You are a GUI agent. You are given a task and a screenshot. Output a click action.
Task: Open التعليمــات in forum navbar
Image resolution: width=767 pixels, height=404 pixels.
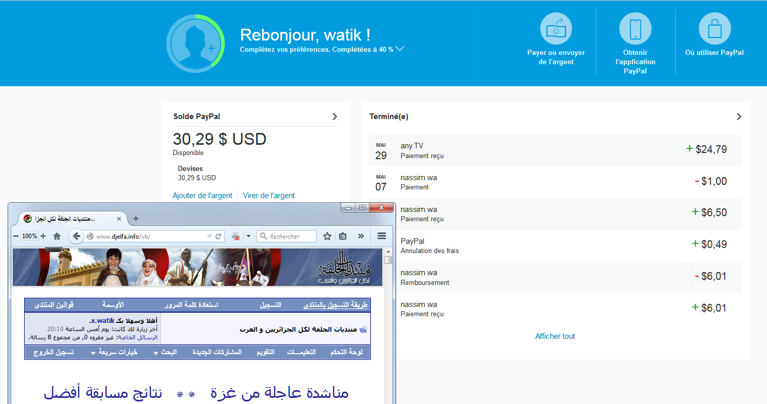pyautogui.click(x=301, y=352)
